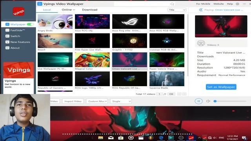
Task: Click the Vpings app title icon
Action: [40, 4]
